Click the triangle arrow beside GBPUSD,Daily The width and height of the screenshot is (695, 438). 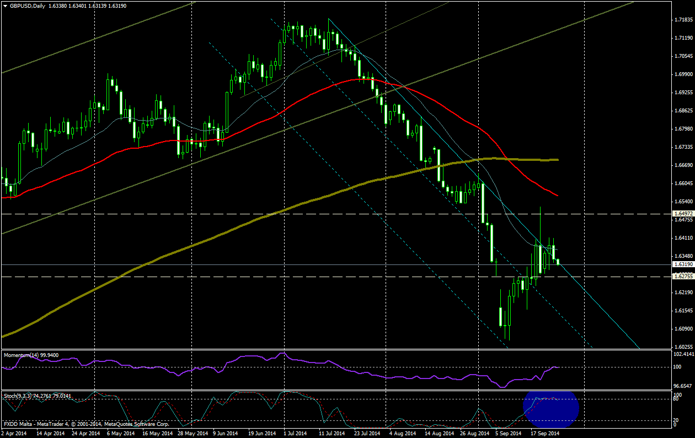point(5,6)
